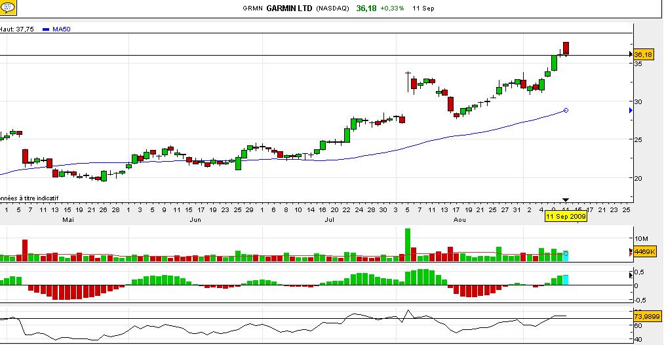Click the Haut: 37,75 high value
The width and height of the screenshot is (664, 345).
(17, 29)
